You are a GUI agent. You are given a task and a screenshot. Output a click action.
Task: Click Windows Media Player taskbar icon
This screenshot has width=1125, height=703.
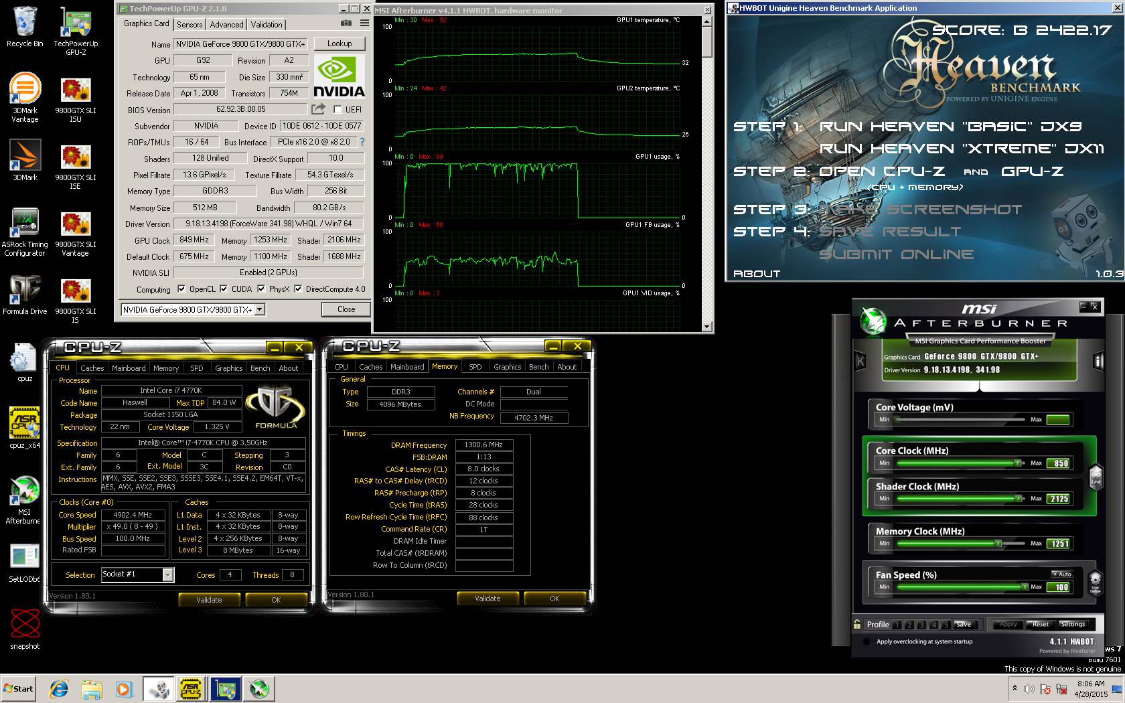(123, 689)
